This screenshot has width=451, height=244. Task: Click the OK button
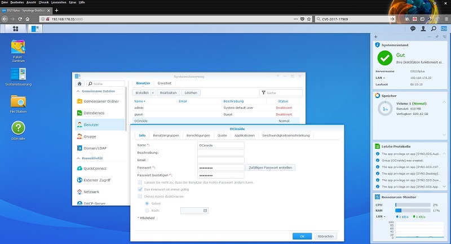[302, 236]
